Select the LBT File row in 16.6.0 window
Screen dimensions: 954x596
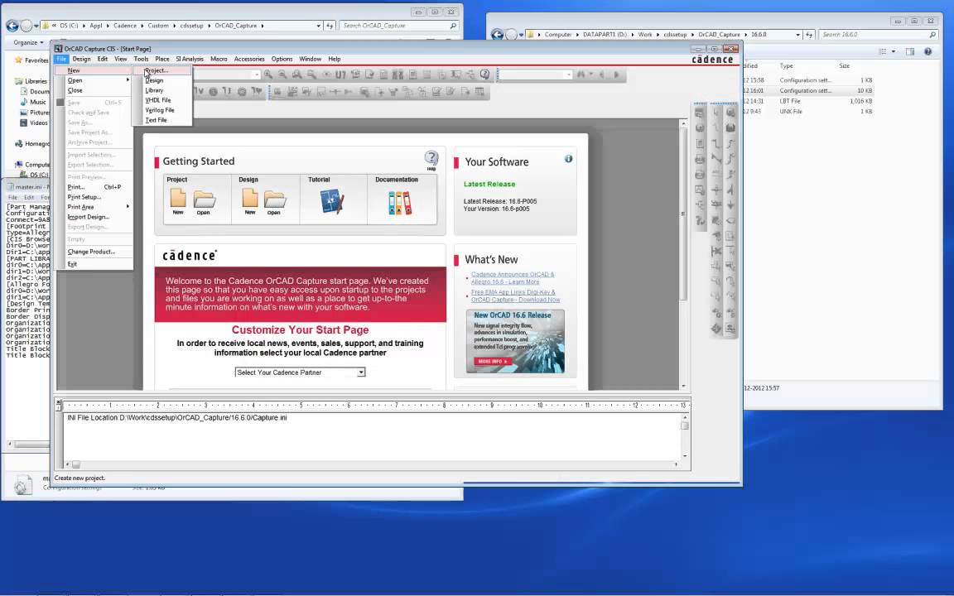point(808,101)
